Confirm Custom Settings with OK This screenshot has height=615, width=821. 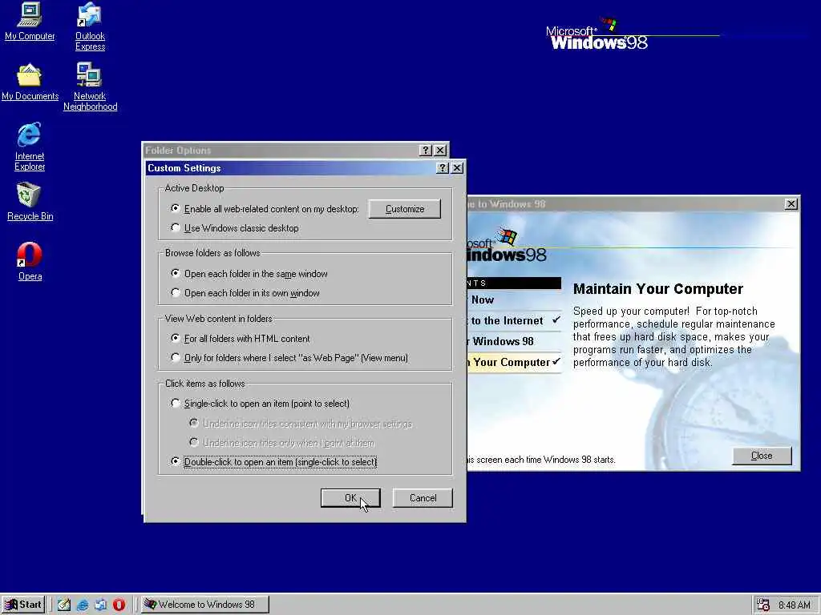pos(350,498)
